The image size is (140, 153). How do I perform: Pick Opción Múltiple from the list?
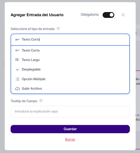[70, 79]
